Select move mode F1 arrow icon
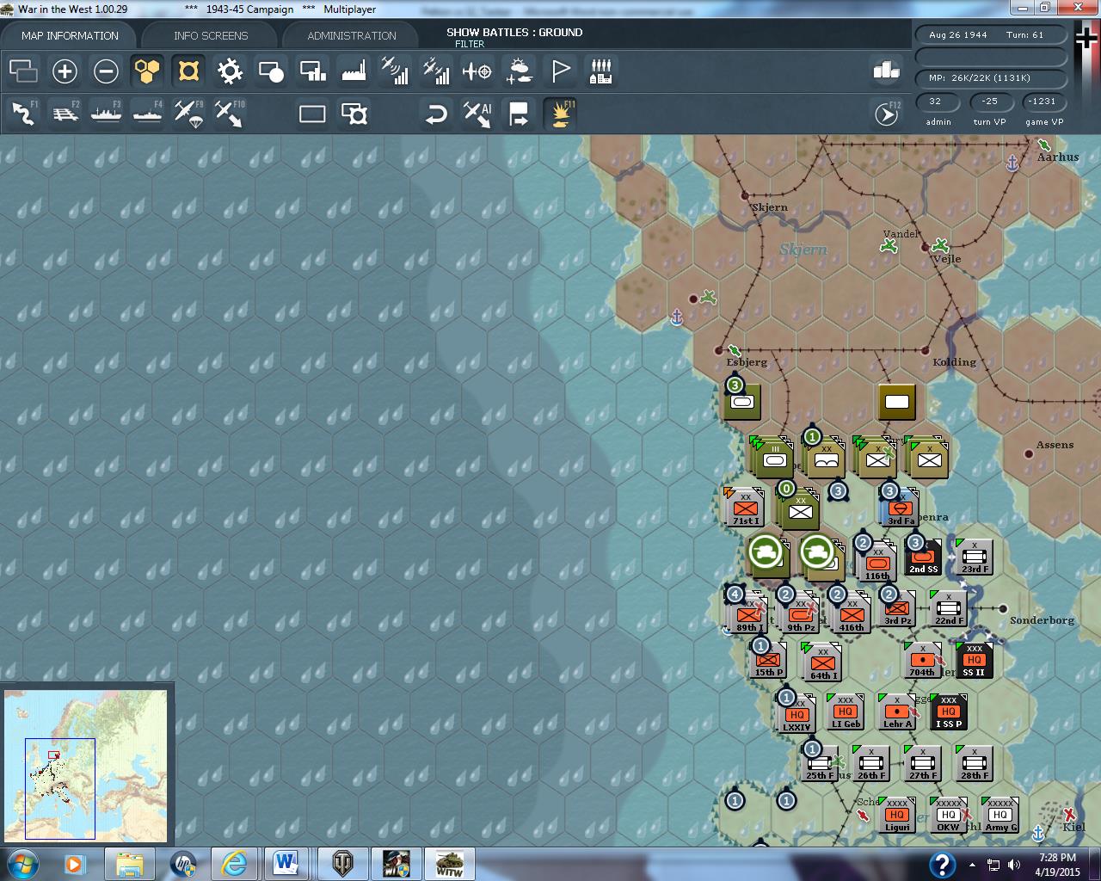 pos(23,114)
